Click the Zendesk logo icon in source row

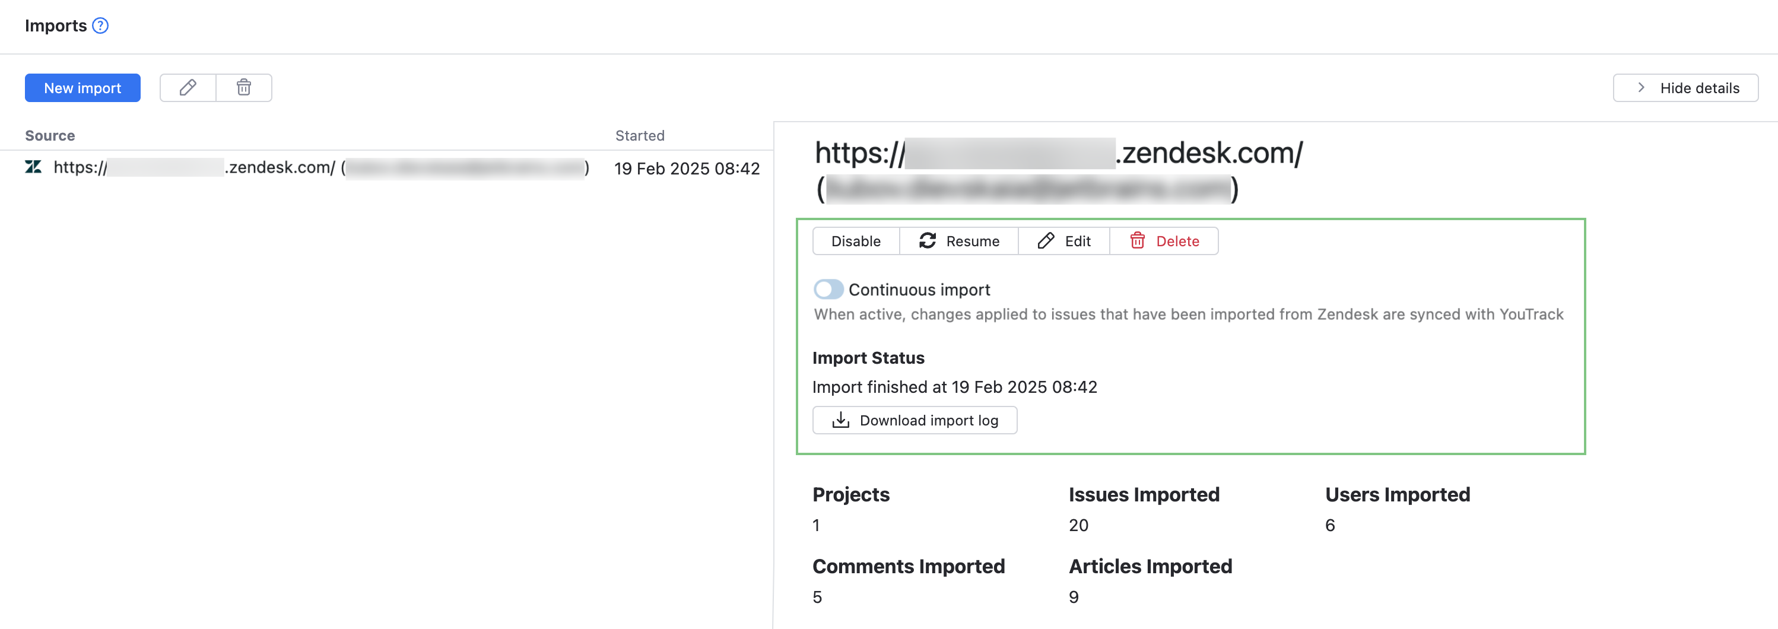click(33, 167)
